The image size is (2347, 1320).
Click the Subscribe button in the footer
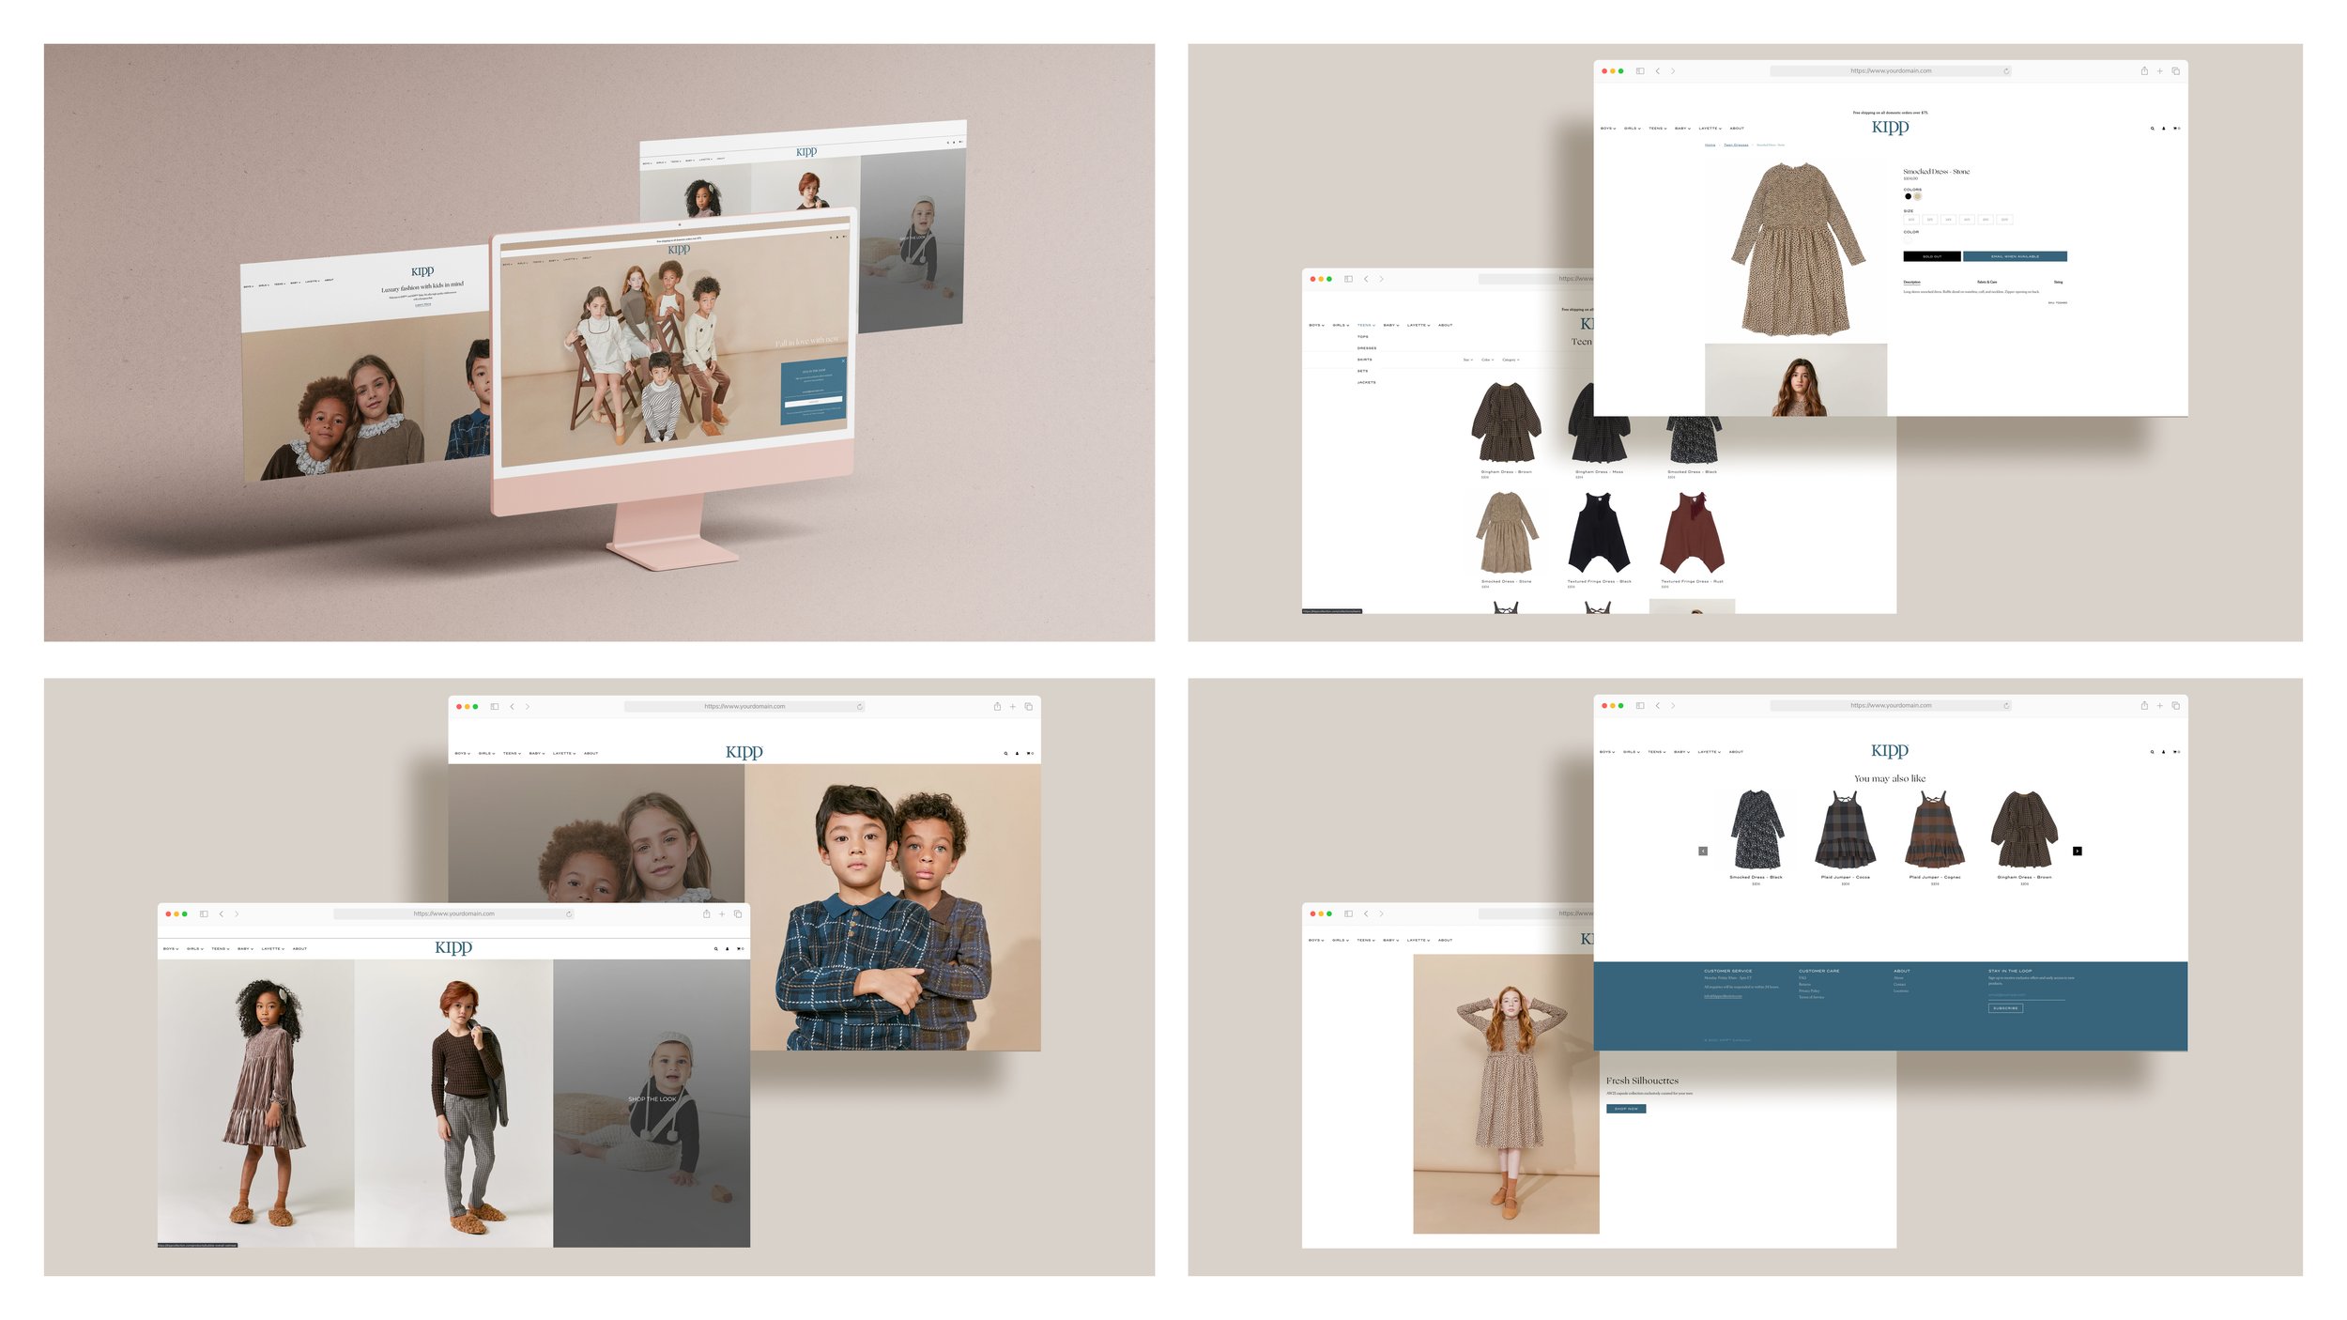2005,1008
